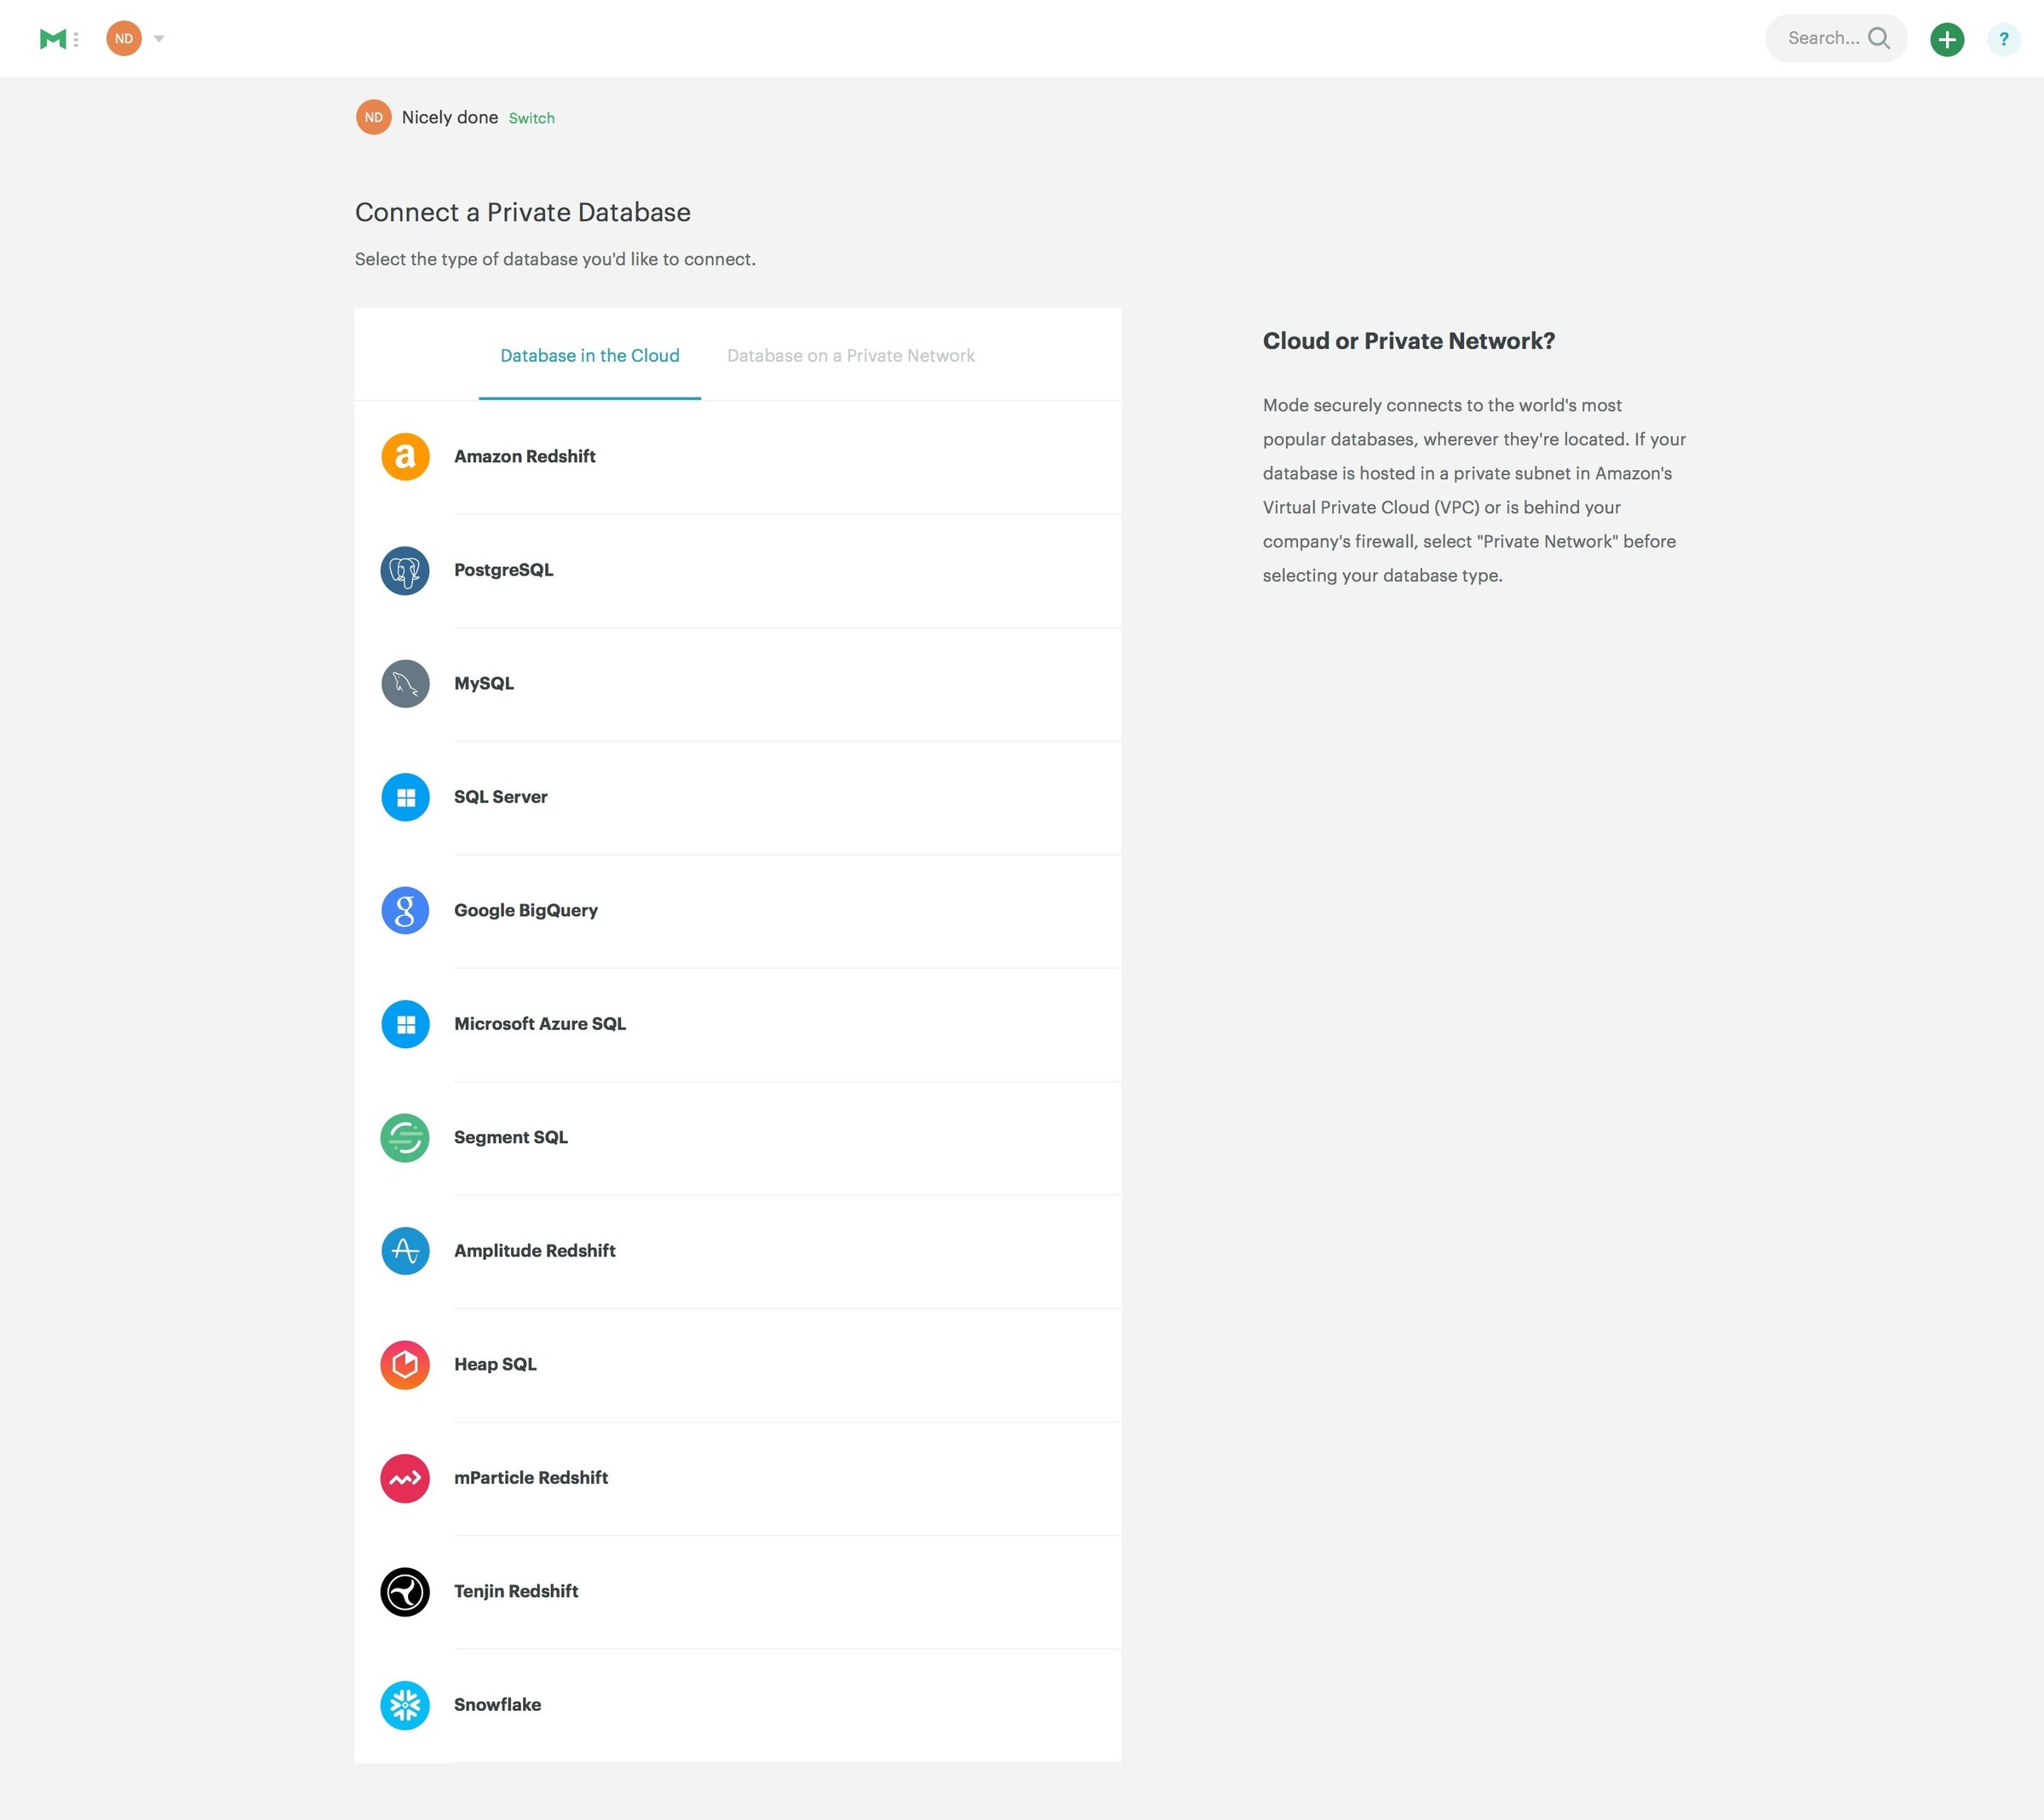Select the PostgreSQL label
The width and height of the screenshot is (2044, 1820).
coord(503,570)
